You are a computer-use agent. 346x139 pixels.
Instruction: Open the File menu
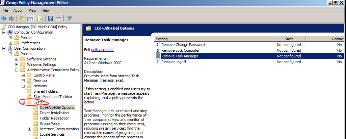pos(5,10)
